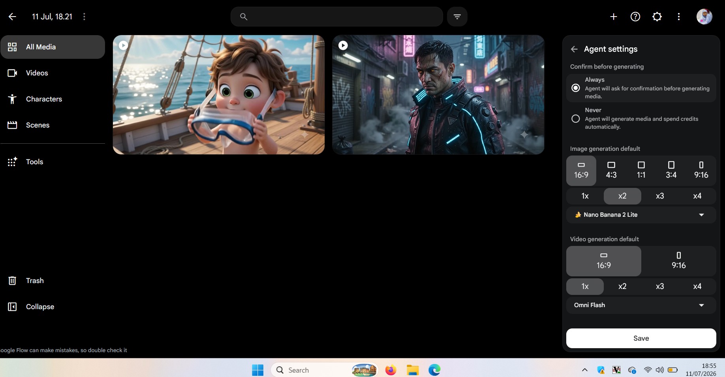
Task: Set video output count to 1x
Action: click(585, 287)
